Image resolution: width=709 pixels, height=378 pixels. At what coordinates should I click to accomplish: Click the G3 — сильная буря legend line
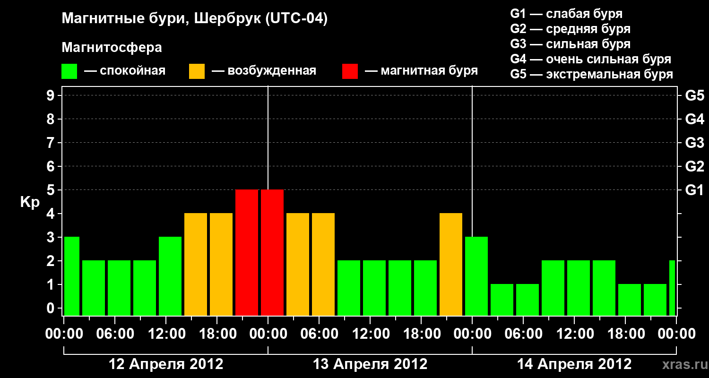point(571,44)
